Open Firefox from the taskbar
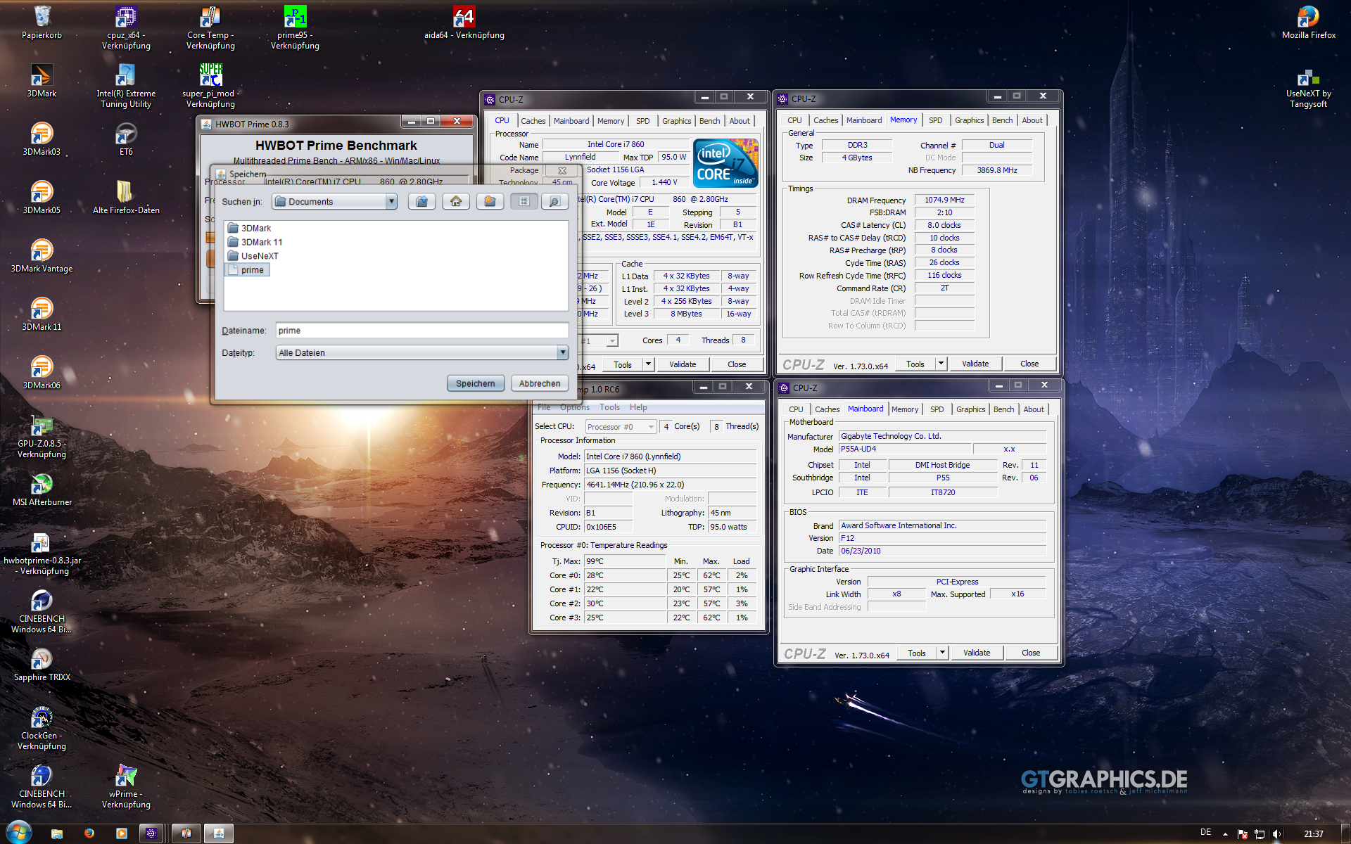The height and width of the screenshot is (844, 1351). click(x=89, y=833)
